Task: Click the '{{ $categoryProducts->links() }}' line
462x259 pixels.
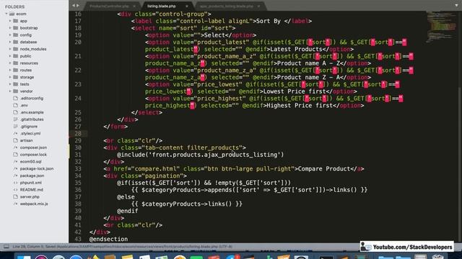Action: pyautogui.click(x=187, y=204)
